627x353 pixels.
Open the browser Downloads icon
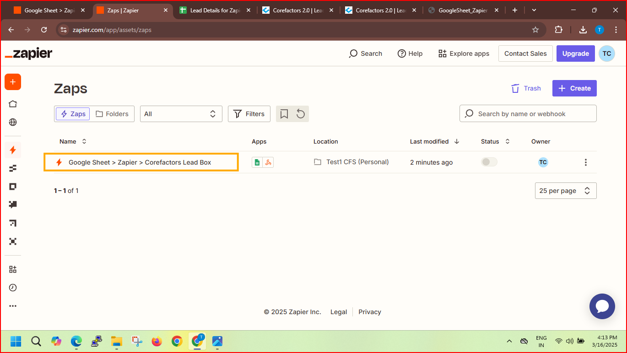coord(583,30)
